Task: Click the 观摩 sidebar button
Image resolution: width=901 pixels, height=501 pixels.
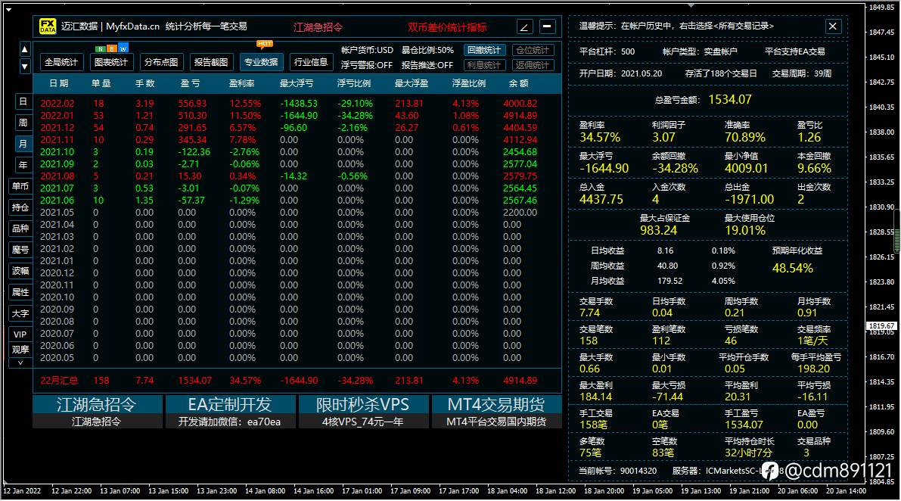Action: [x=20, y=350]
